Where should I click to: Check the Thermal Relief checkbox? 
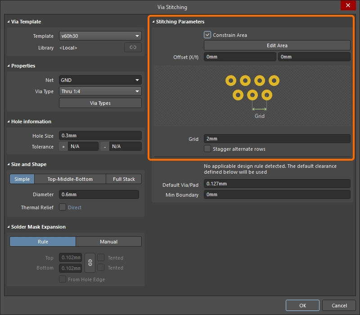coord(63,207)
